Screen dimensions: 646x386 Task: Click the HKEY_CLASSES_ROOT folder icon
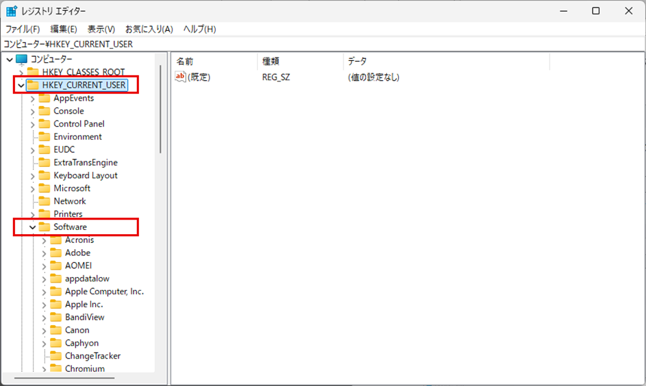33,73
